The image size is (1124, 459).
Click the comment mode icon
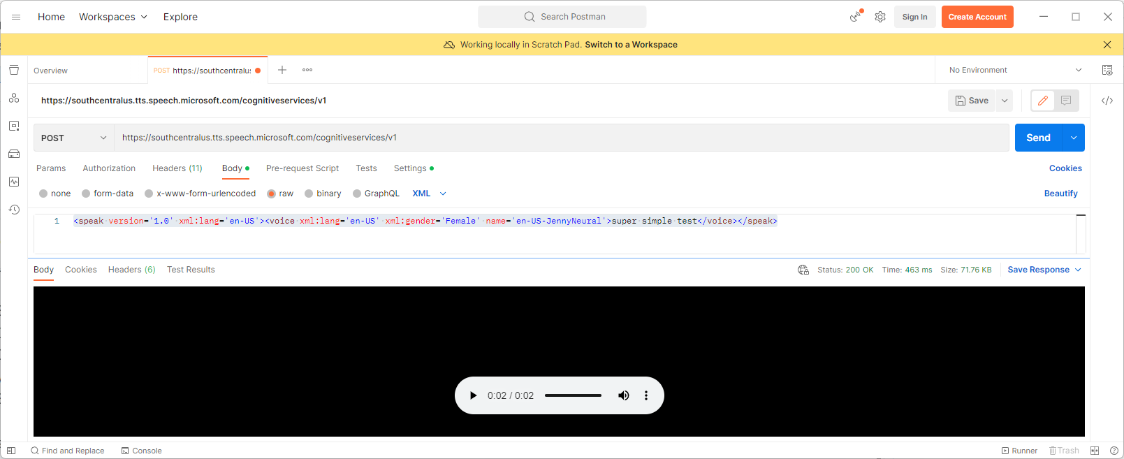pyautogui.click(x=1066, y=101)
